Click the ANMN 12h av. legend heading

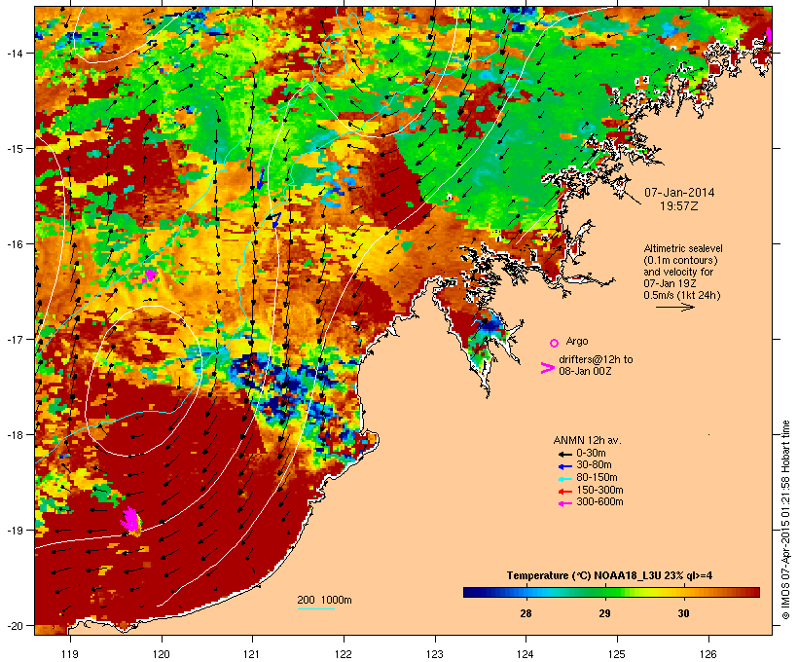587,440
